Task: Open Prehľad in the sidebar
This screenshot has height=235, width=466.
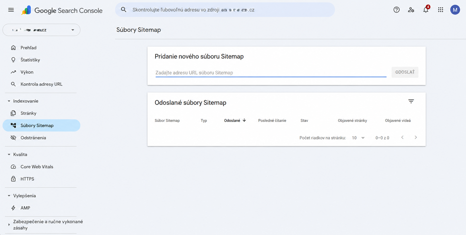Action: click(28, 48)
